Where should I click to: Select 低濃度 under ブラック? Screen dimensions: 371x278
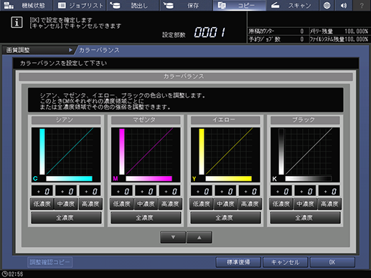pyautogui.click(x=281, y=204)
